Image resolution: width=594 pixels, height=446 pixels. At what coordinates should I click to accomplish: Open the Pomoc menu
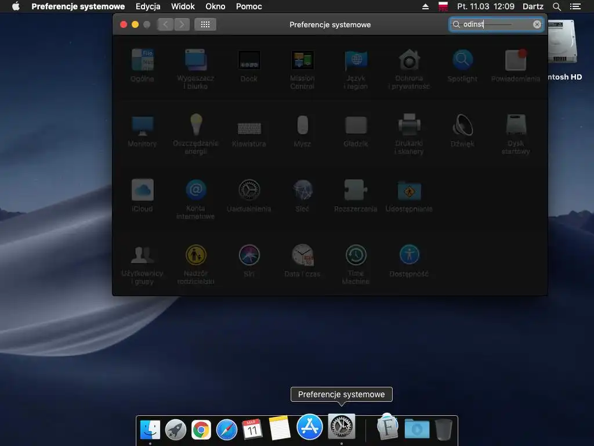[249, 6]
